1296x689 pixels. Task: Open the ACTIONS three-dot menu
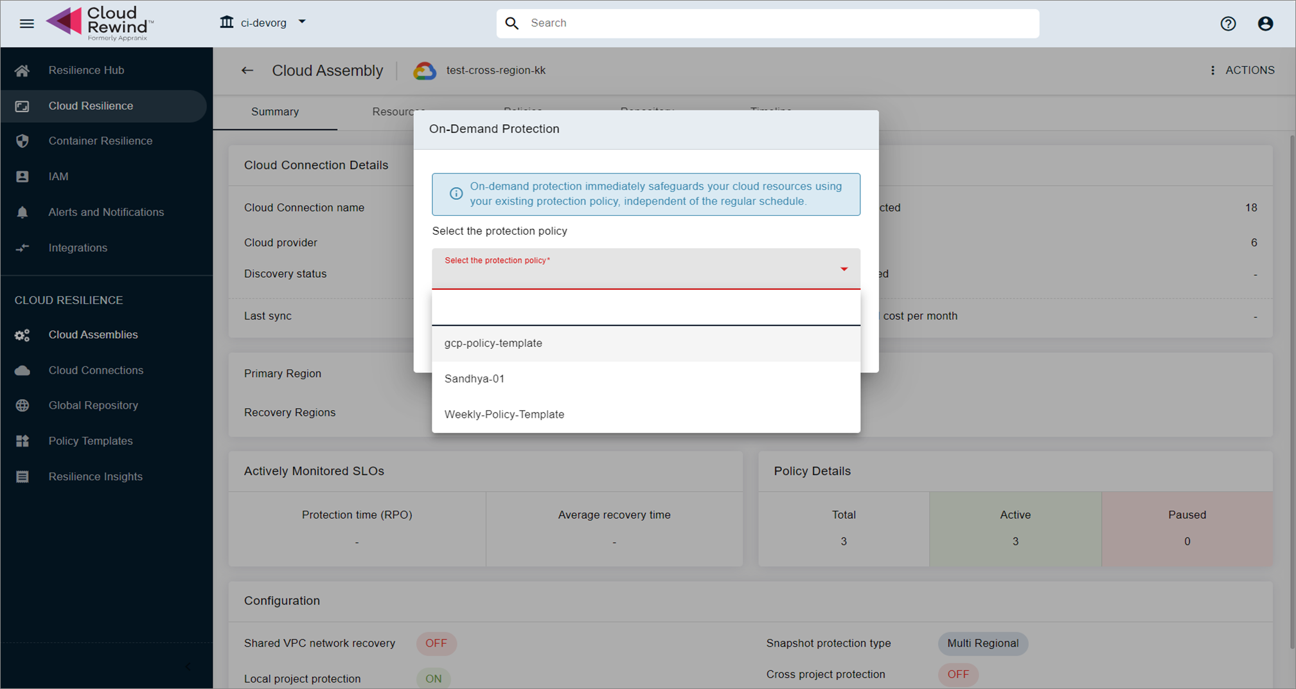coord(1212,71)
